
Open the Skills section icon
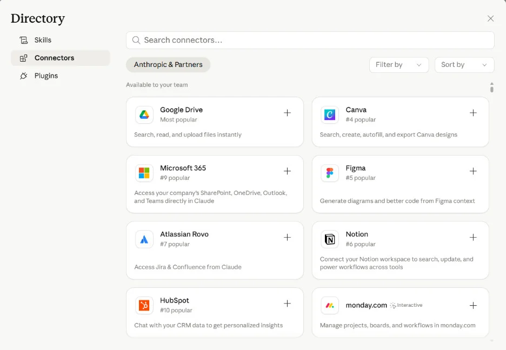24,40
